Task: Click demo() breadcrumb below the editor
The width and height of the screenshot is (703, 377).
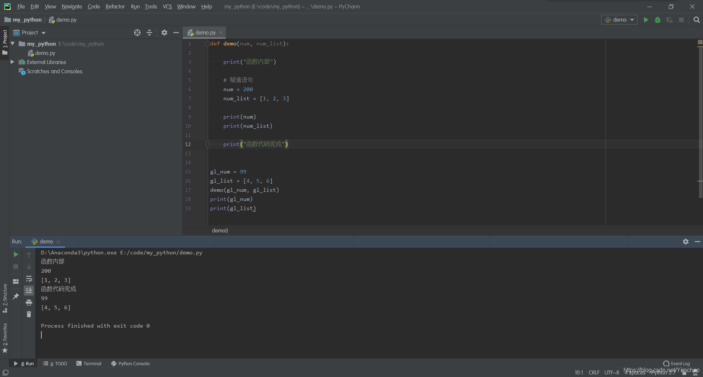Action: [x=220, y=231]
